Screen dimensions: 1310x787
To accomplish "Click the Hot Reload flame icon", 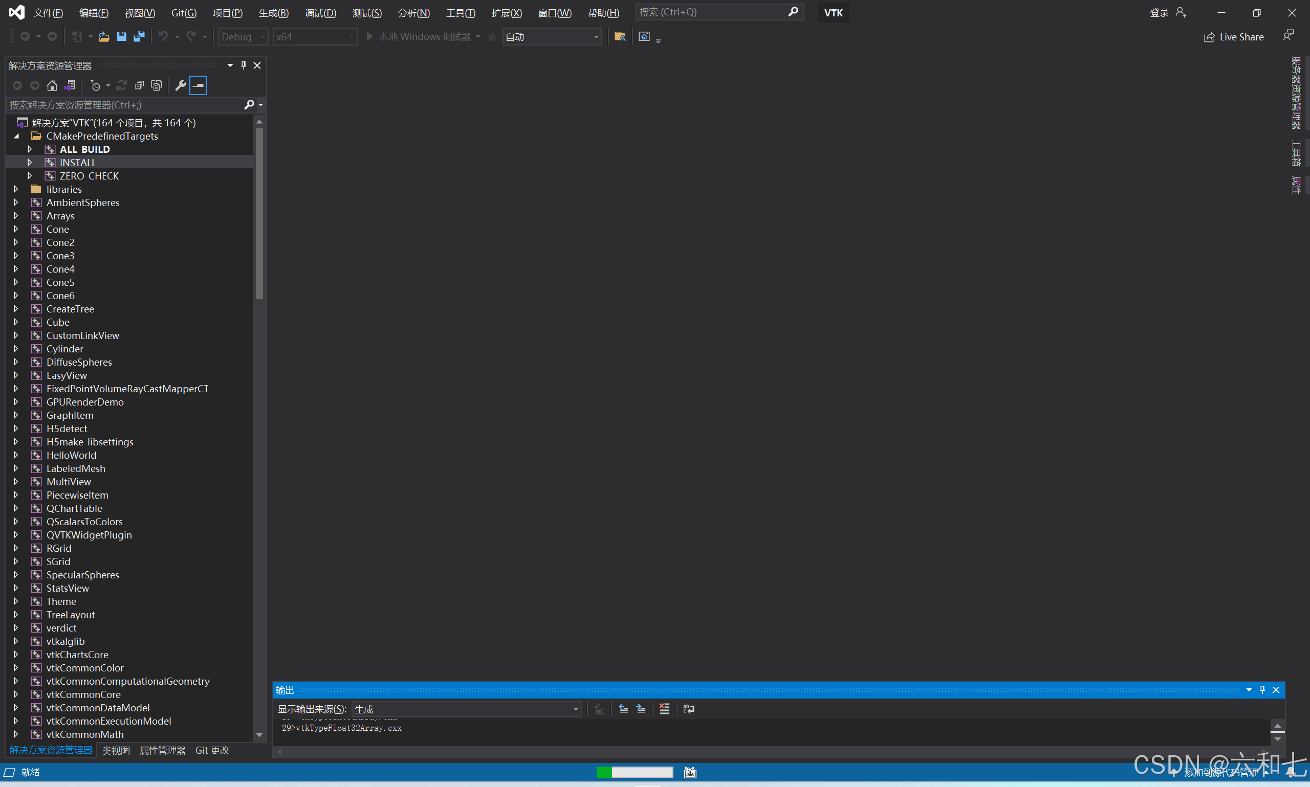I will [x=492, y=37].
